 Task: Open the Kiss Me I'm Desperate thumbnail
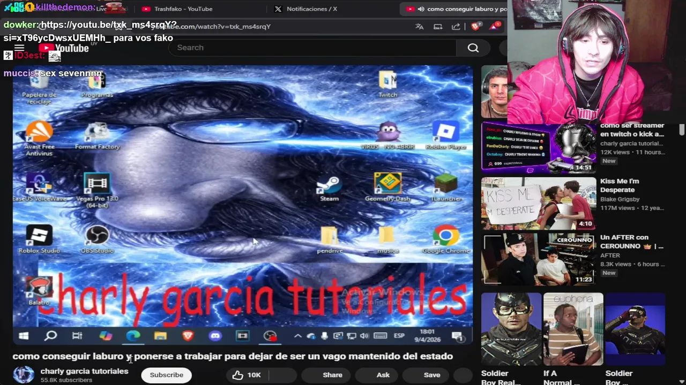538,203
